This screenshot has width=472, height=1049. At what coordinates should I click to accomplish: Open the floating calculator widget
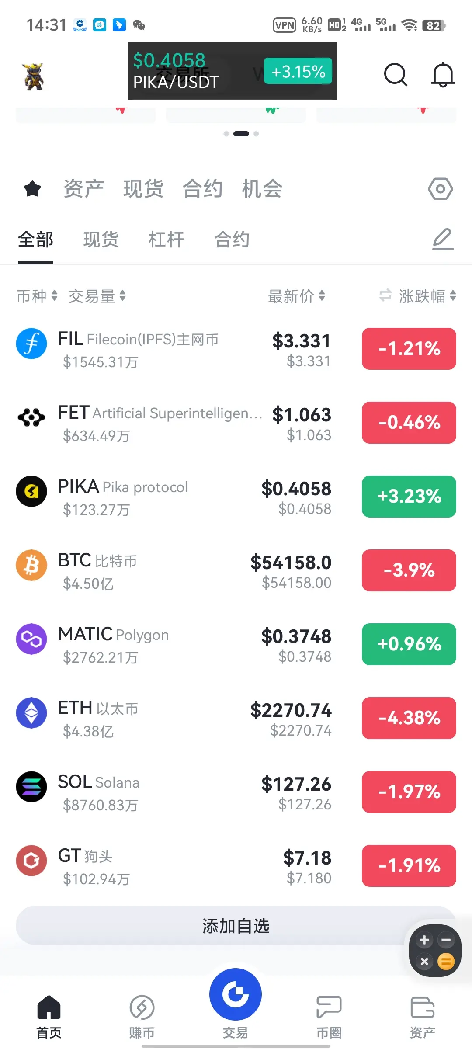[435, 950]
